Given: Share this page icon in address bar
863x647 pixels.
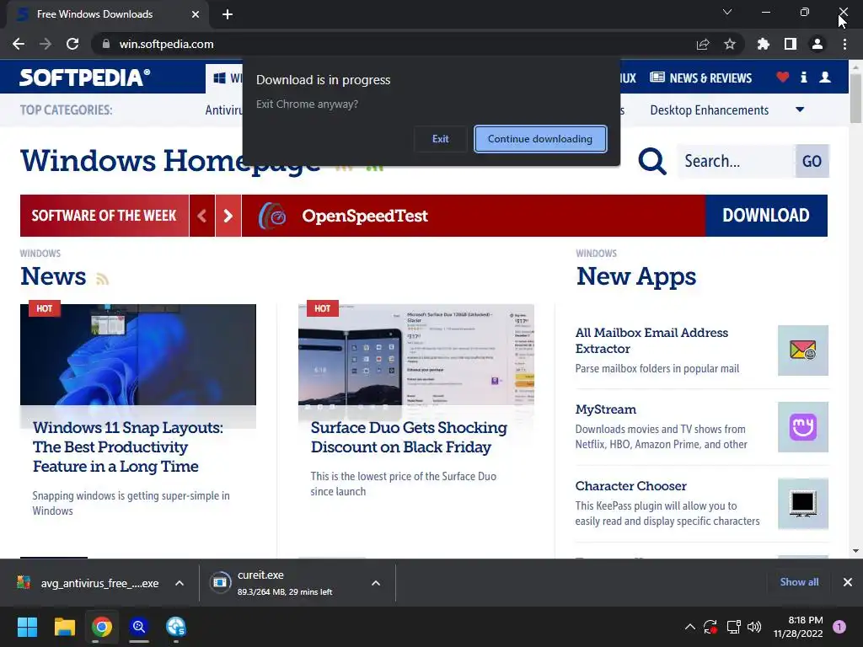Looking at the screenshot, I should pyautogui.click(x=703, y=44).
